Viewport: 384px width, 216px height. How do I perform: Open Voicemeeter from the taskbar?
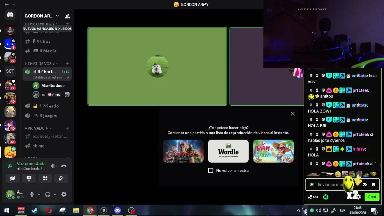[21, 211]
